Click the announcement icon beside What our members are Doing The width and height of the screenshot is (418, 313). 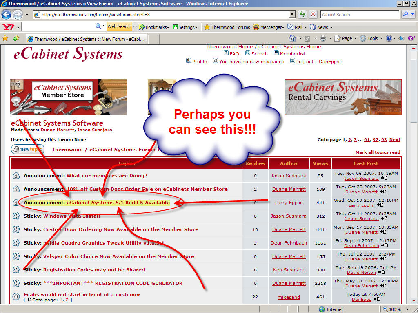coord(16,176)
